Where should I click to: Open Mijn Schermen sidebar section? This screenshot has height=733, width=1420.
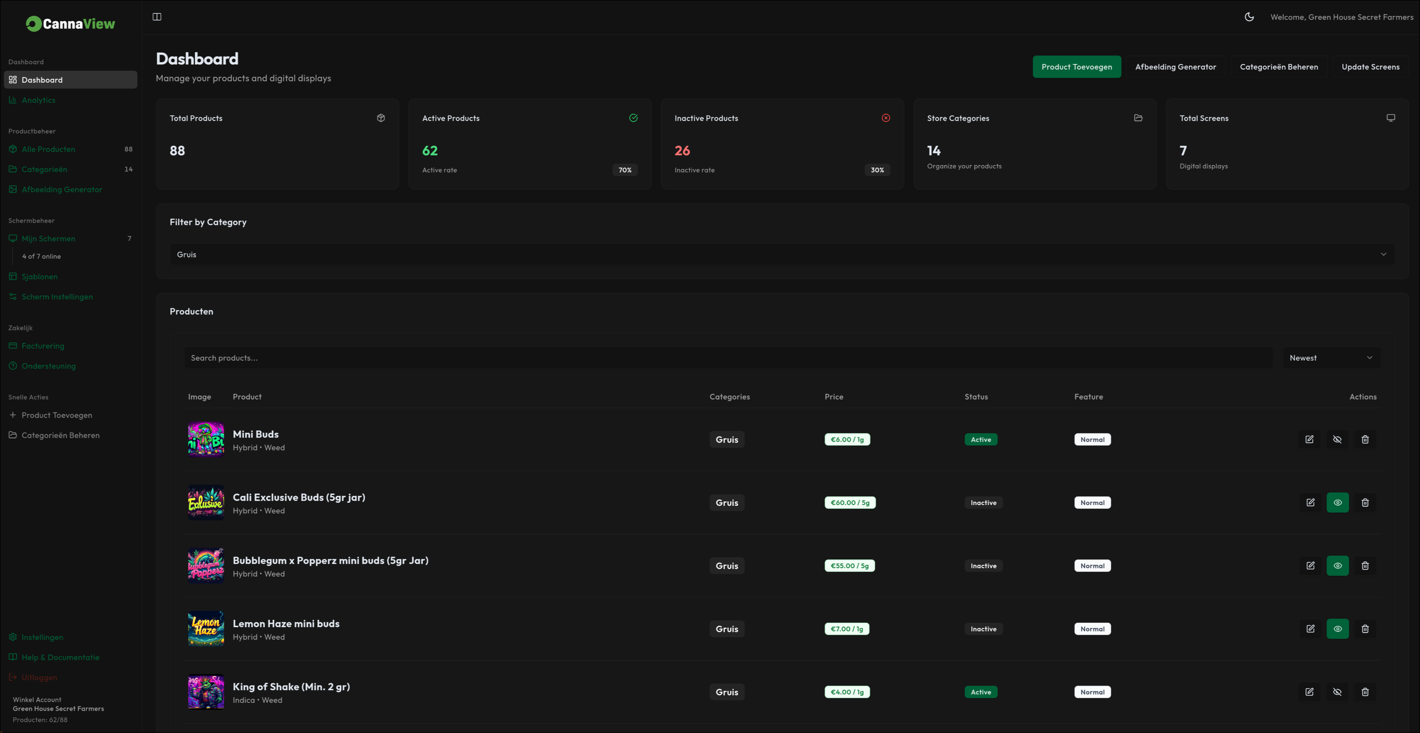point(48,239)
